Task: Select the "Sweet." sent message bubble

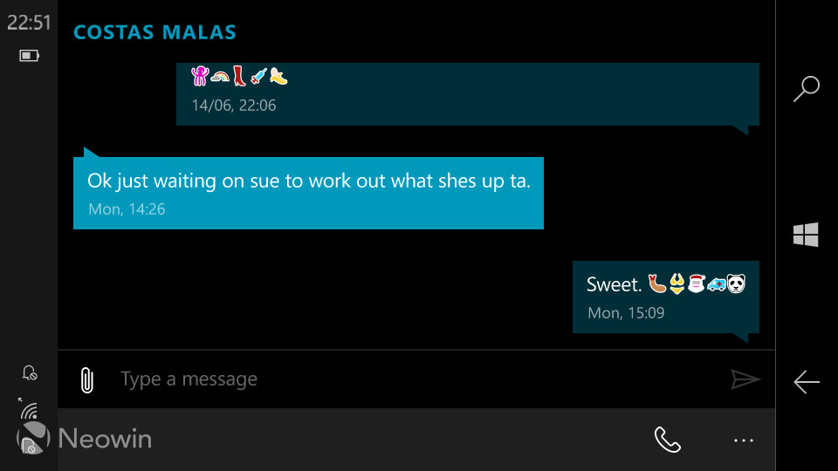Action: click(666, 297)
